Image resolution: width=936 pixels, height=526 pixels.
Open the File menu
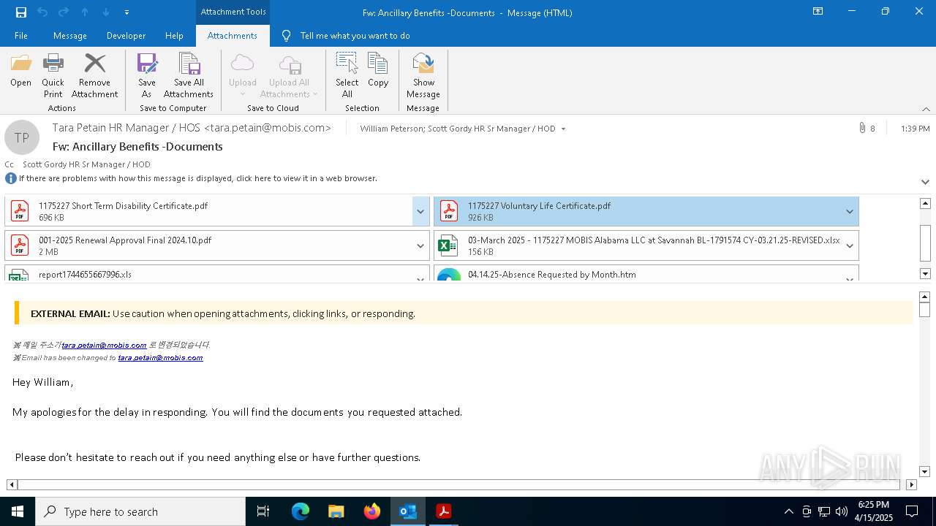point(21,36)
